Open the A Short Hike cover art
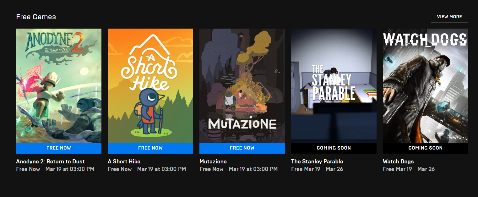 150,86
